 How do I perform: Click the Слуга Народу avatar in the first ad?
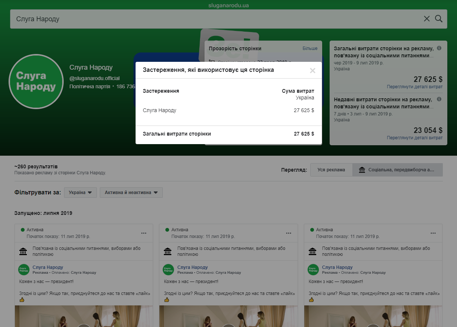24,270
